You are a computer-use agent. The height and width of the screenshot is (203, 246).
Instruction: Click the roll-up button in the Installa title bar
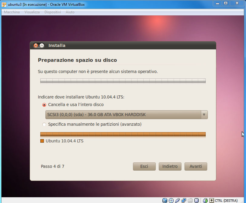tap(42, 45)
